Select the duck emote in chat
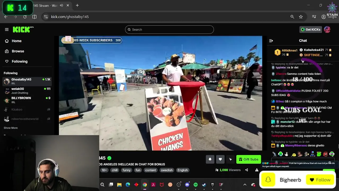The width and height of the screenshot is (339, 191). click(x=287, y=154)
